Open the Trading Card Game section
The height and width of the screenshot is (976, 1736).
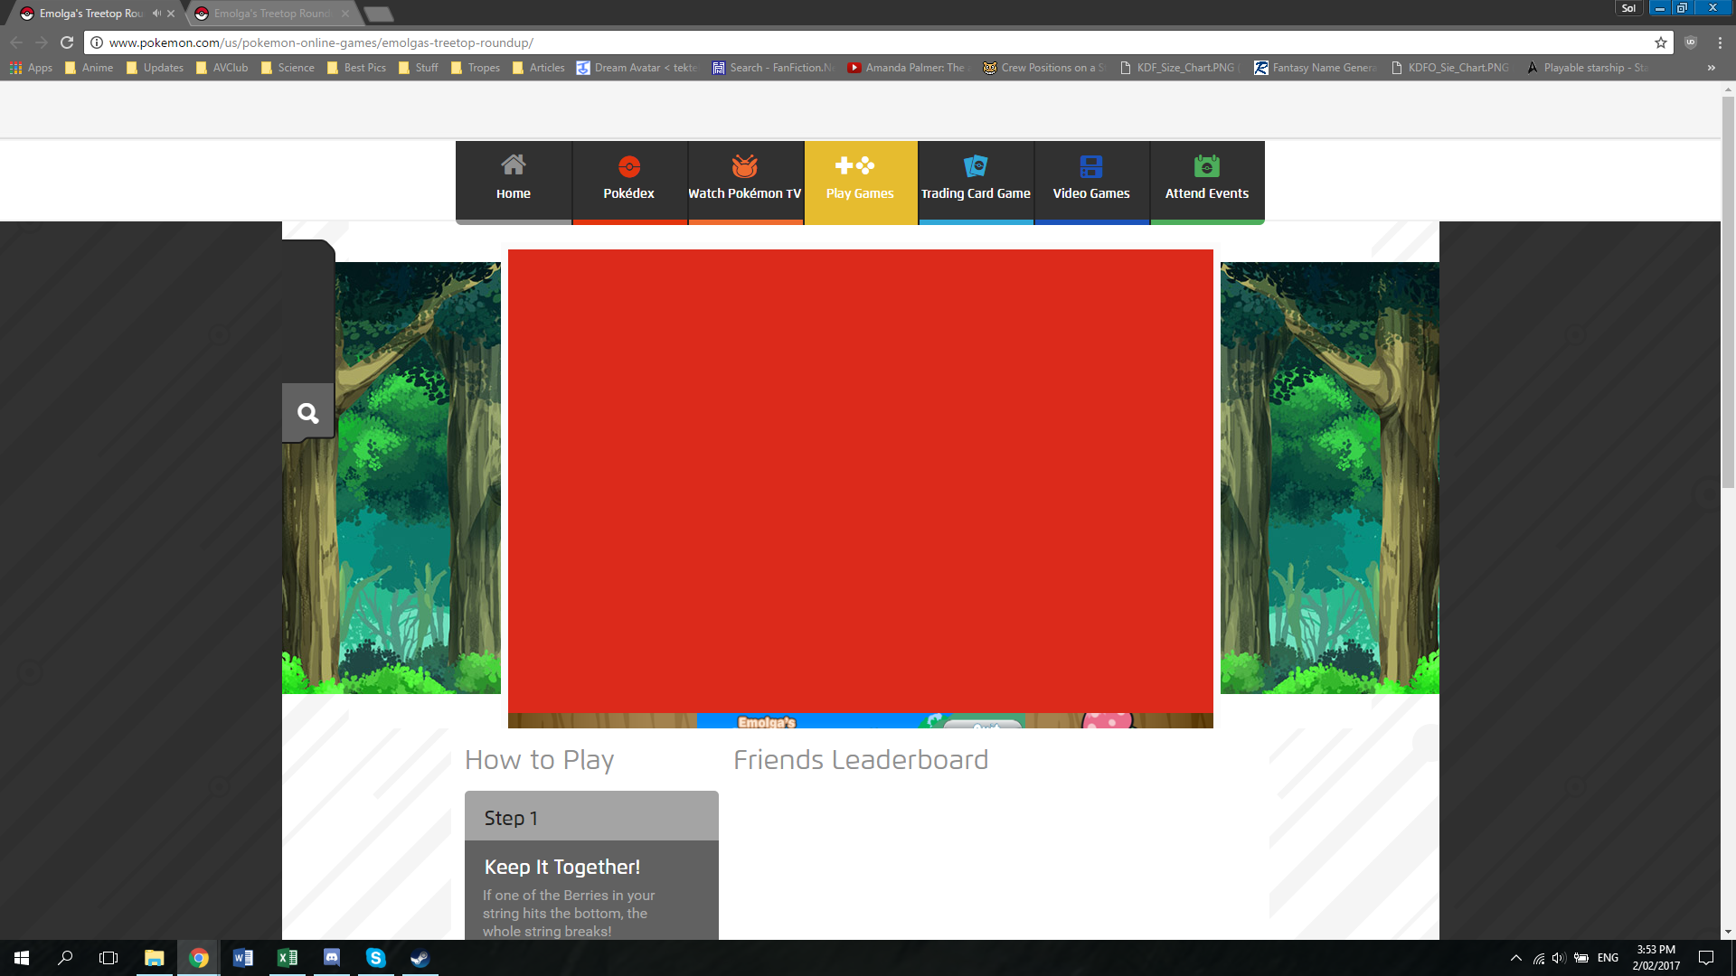[976, 181]
